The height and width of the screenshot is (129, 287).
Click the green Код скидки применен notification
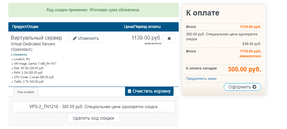point(93,10)
